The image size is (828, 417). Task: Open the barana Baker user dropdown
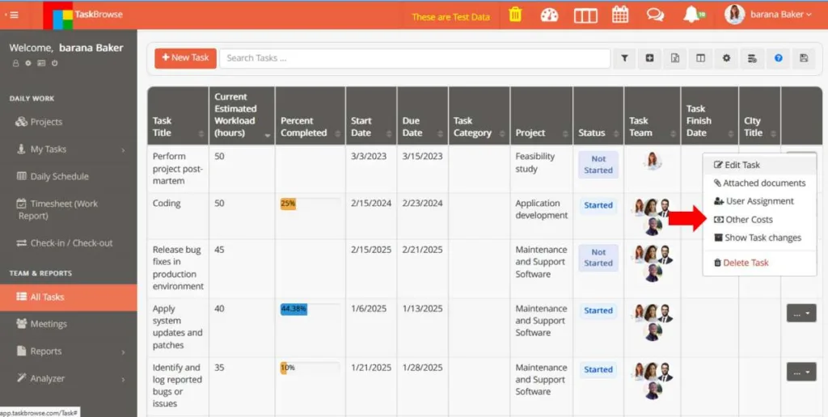(769, 15)
